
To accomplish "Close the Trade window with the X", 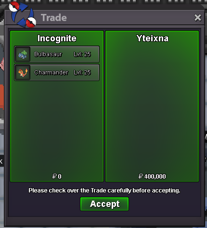I will point(197,18).
